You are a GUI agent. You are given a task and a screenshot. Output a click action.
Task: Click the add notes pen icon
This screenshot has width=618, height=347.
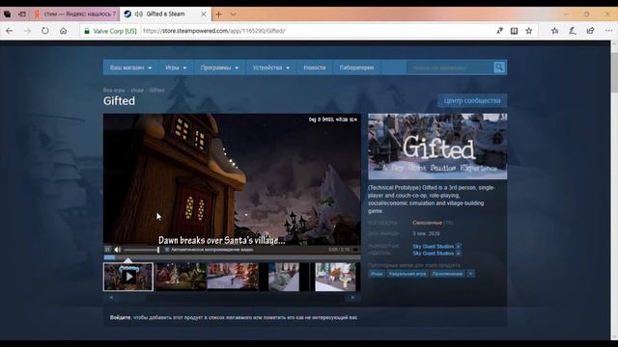(573, 31)
